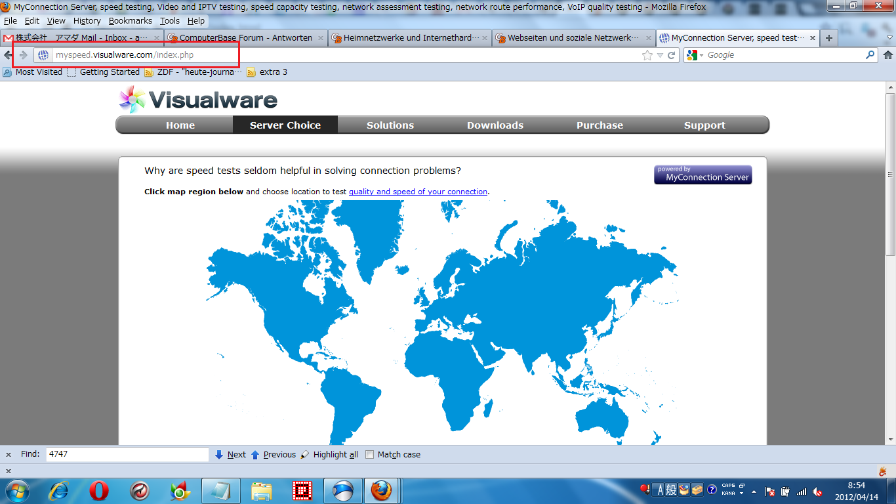Bookmark this page with the star icon
This screenshot has height=504, width=896.
[647, 55]
